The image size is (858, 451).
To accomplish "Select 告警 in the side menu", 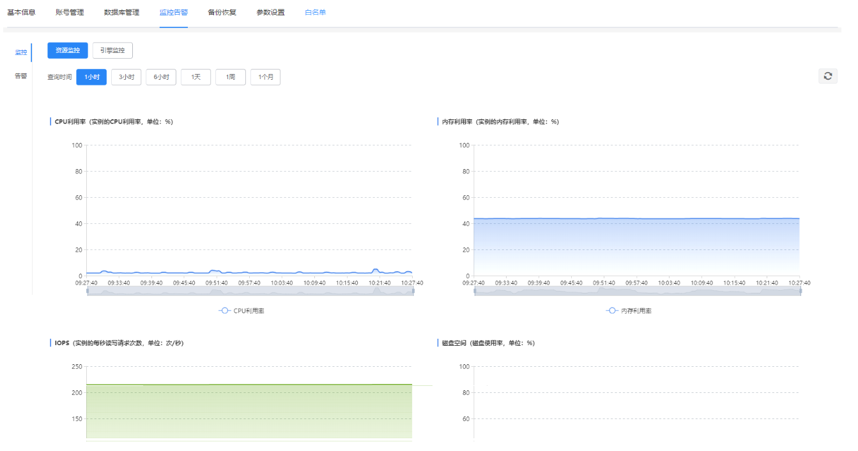I will coord(21,75).
